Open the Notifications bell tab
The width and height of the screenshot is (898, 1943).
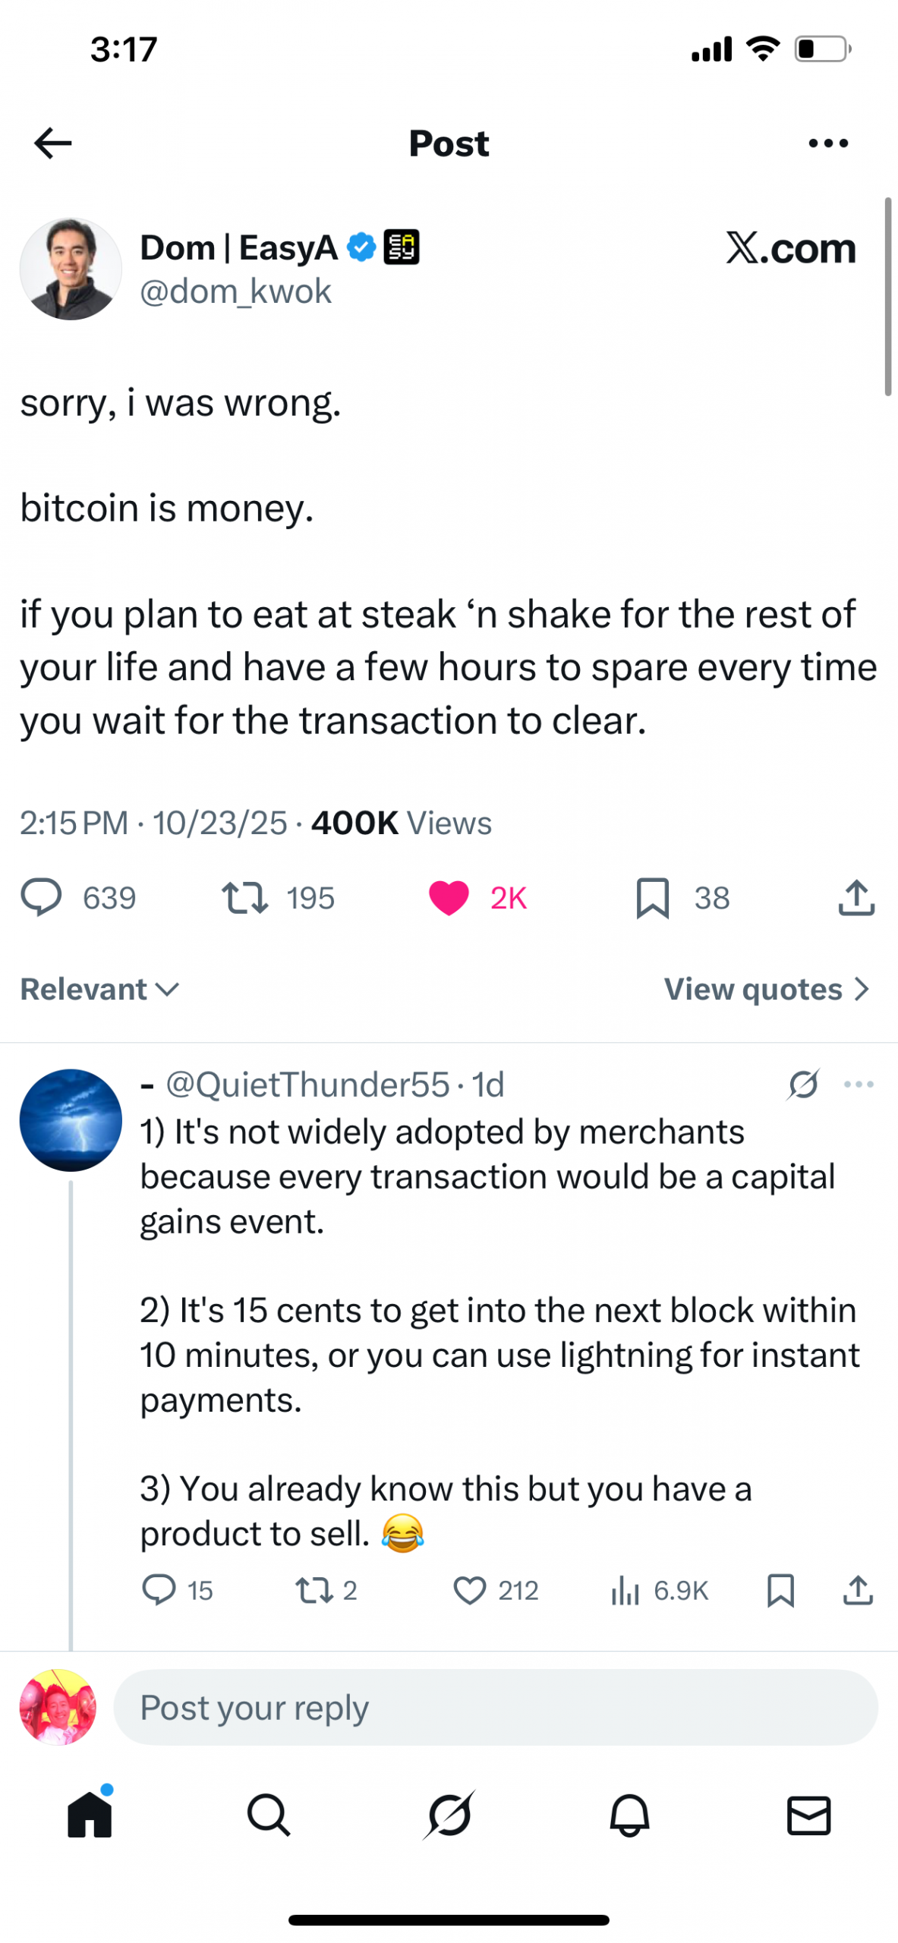(629, 1815)
